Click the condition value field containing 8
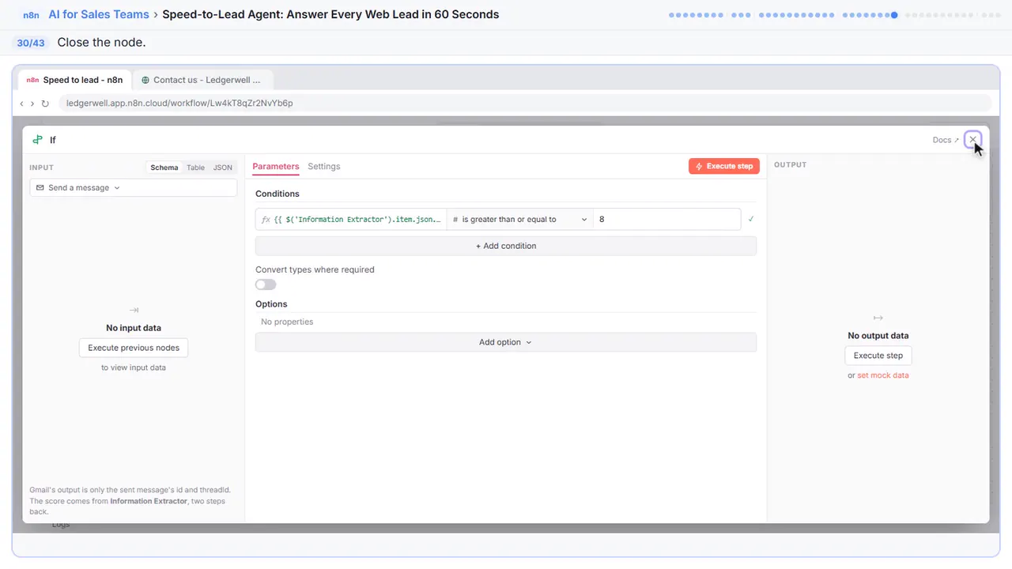 666,220
